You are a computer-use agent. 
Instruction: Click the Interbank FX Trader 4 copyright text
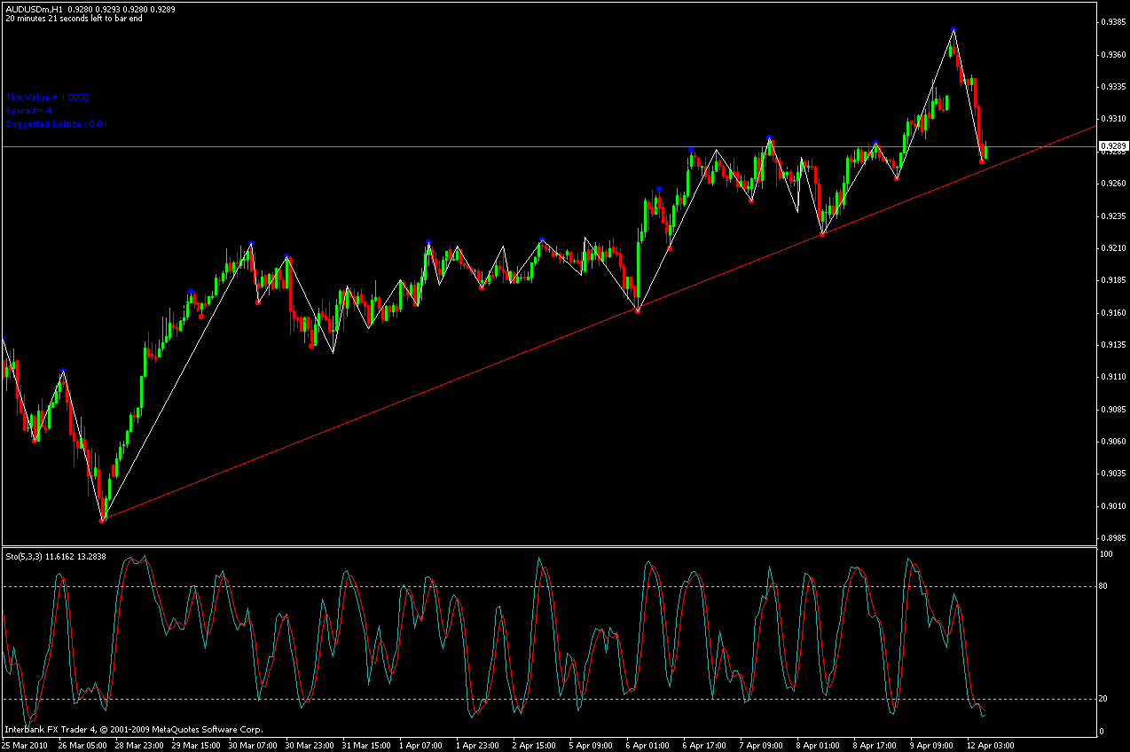[133, 730]
